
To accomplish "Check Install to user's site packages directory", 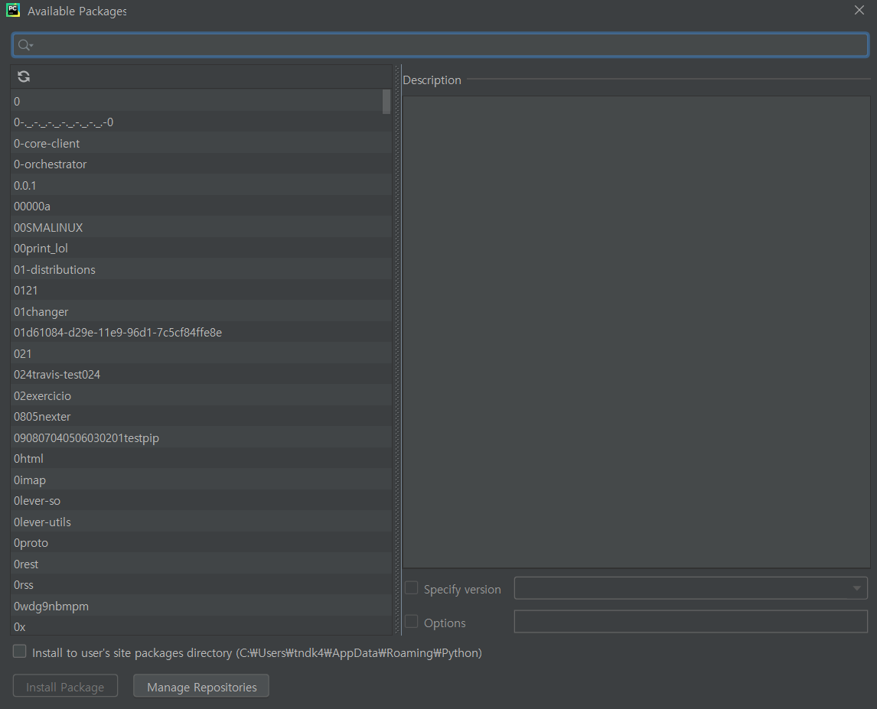I will 19,651.
